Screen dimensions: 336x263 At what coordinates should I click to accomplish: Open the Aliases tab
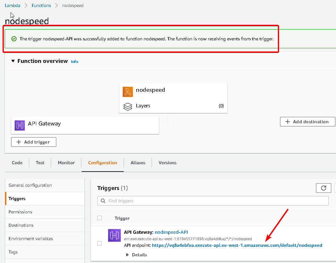[x=138, y=163]
